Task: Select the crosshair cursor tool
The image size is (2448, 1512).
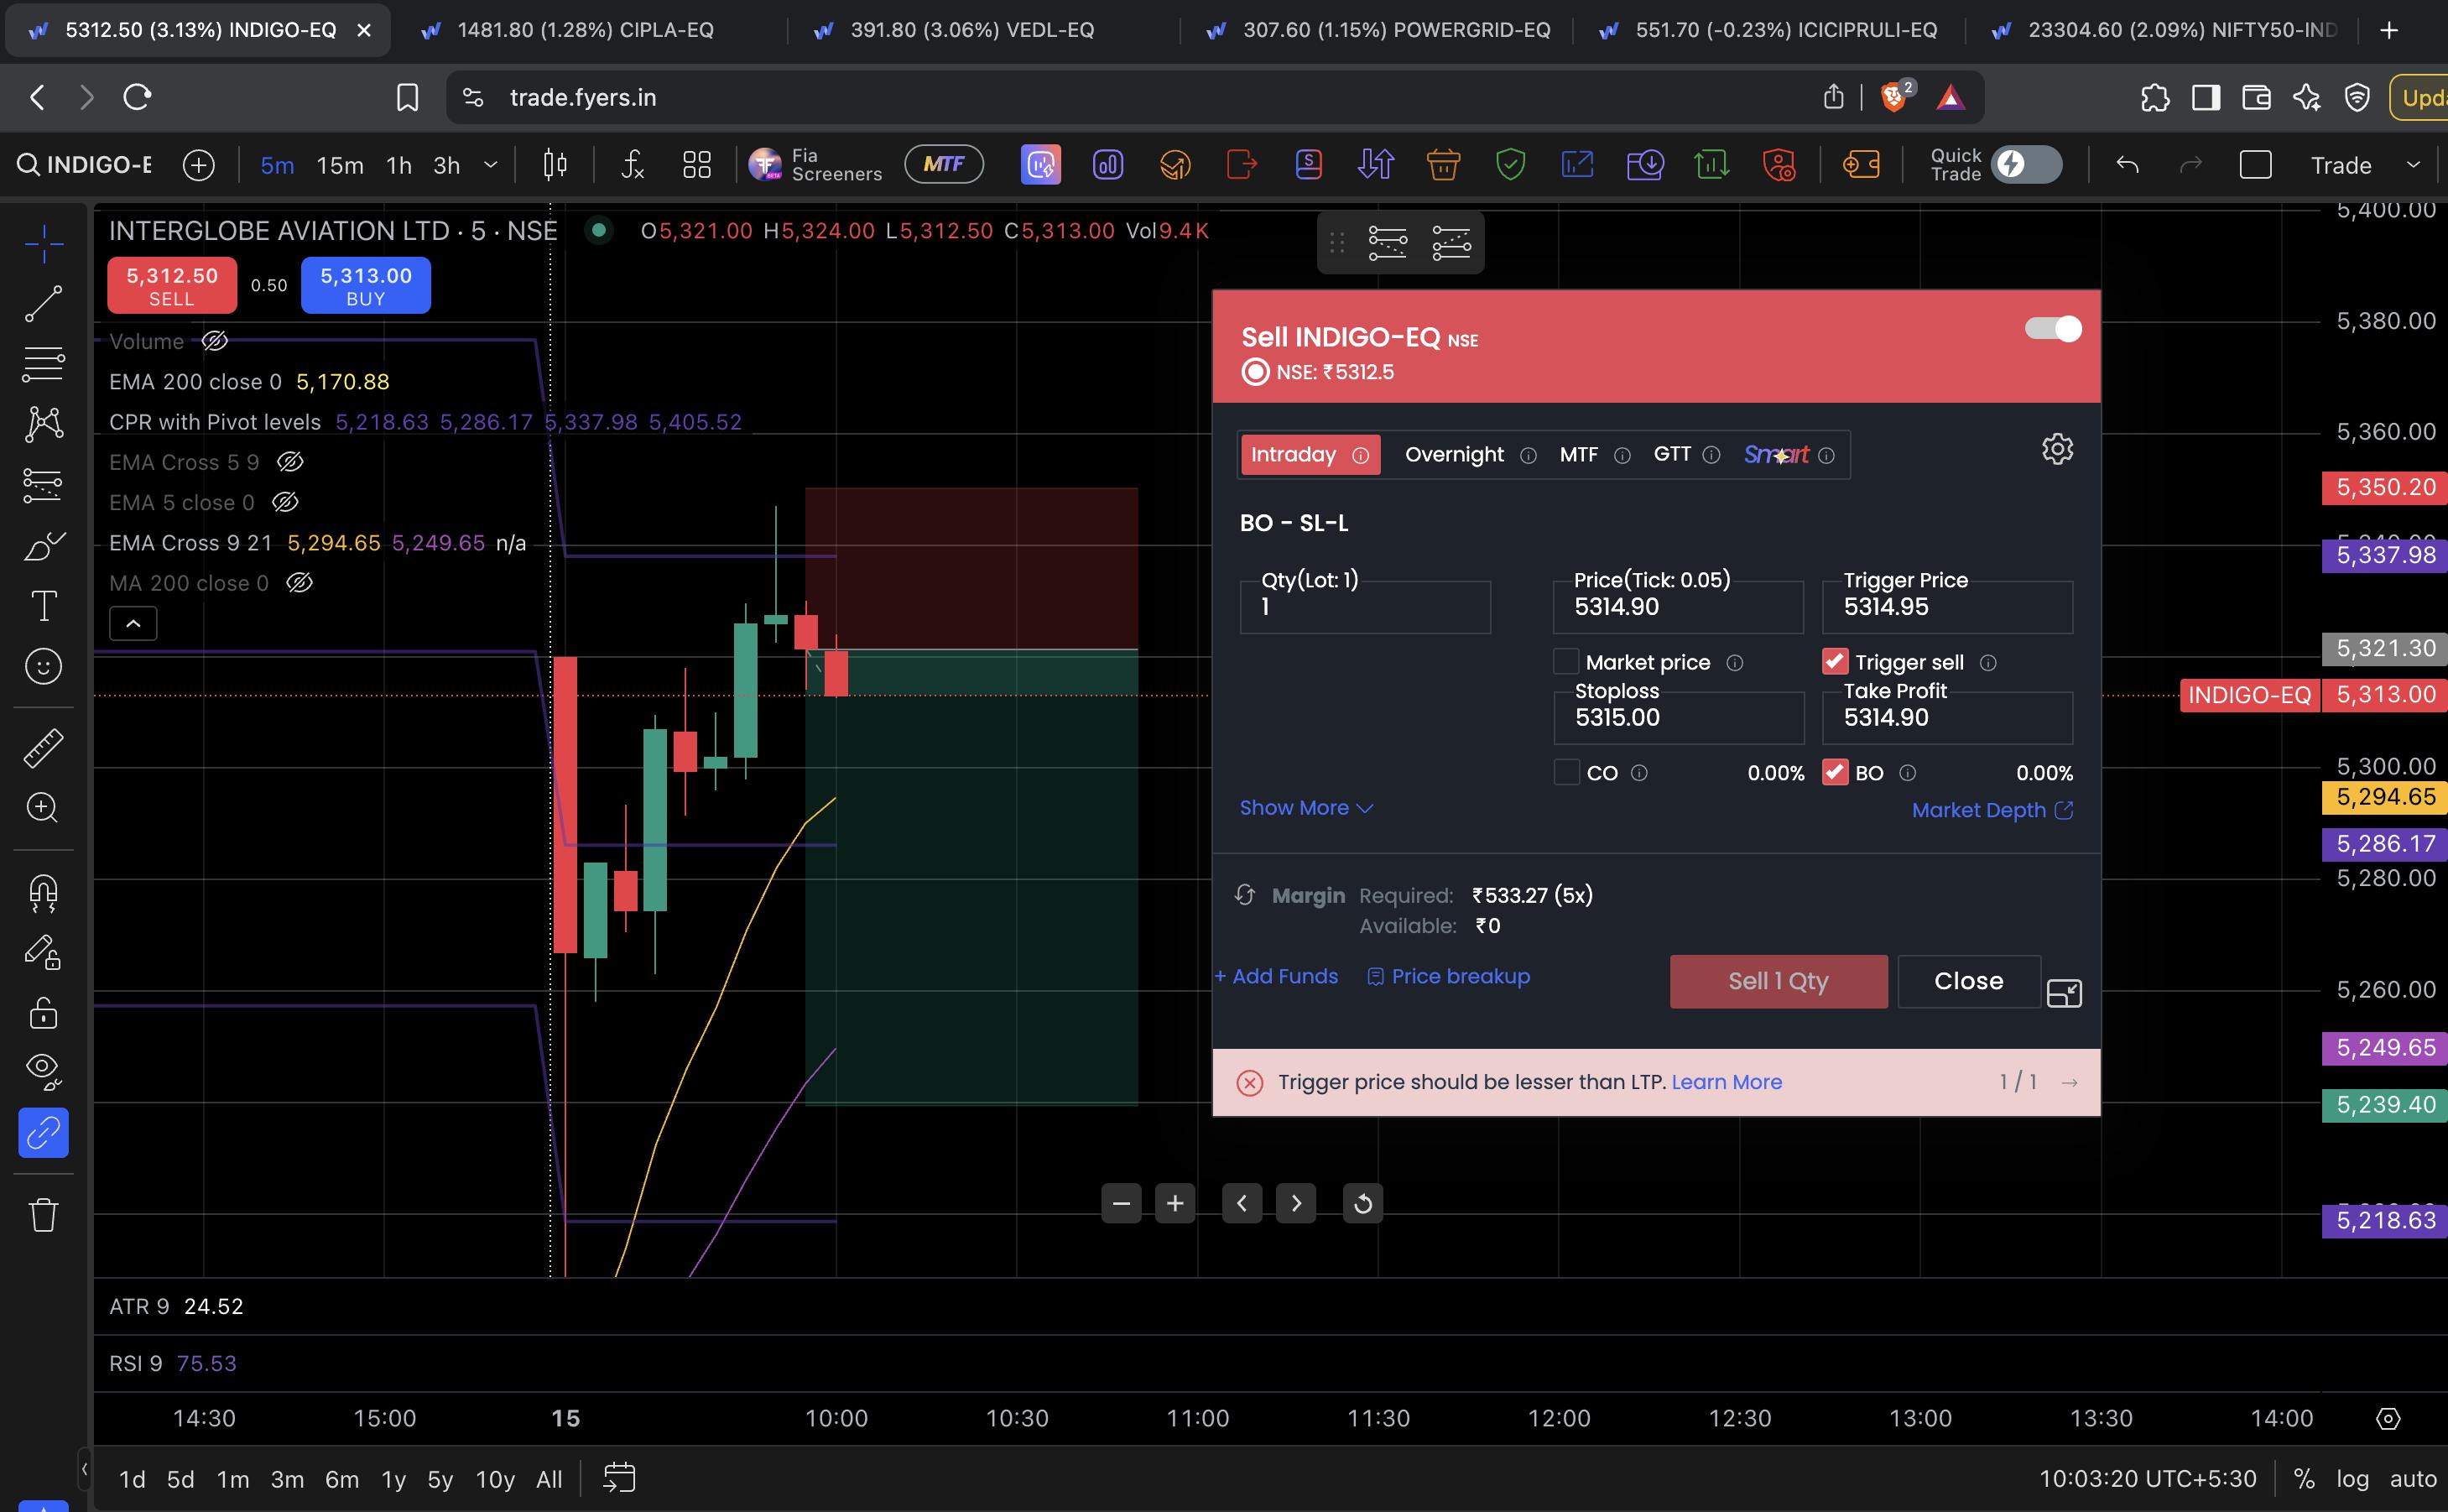Action: coord(43,243)
